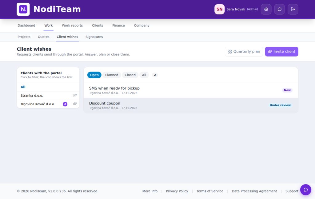This screenshot has height=199, width=315.
Task: Log out using the exit icon
Action: pos(293,9)
